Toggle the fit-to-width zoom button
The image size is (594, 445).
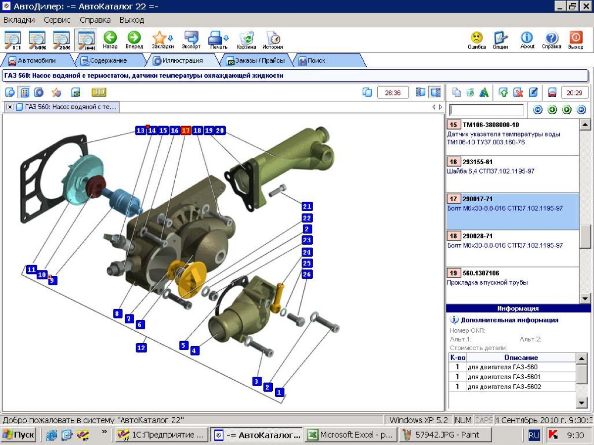[x=86, y=40]
